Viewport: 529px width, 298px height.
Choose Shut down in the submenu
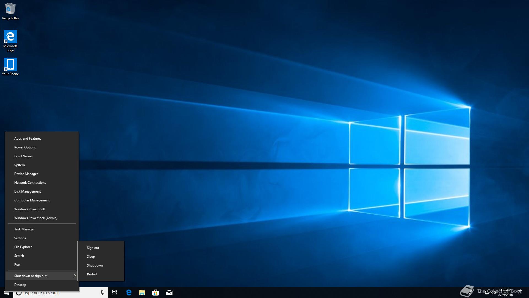pyautogui.click(x=101, y=265)
